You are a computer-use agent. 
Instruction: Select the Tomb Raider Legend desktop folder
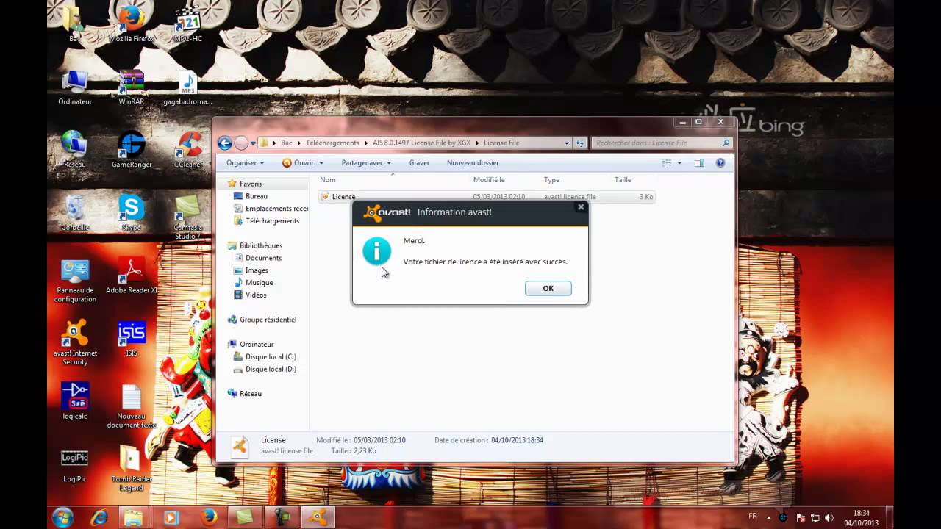132,469
